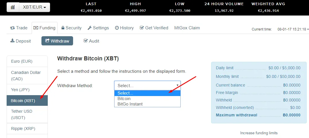Screen dimensions: 309x138
Task: Select the Funding tab
Action: pos(45,28)
